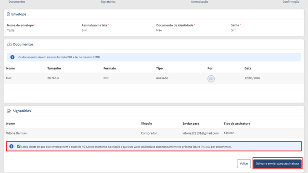Click the Tamanho column header
The height and width of the screenshot is (173, 308).
coord(54,69)
